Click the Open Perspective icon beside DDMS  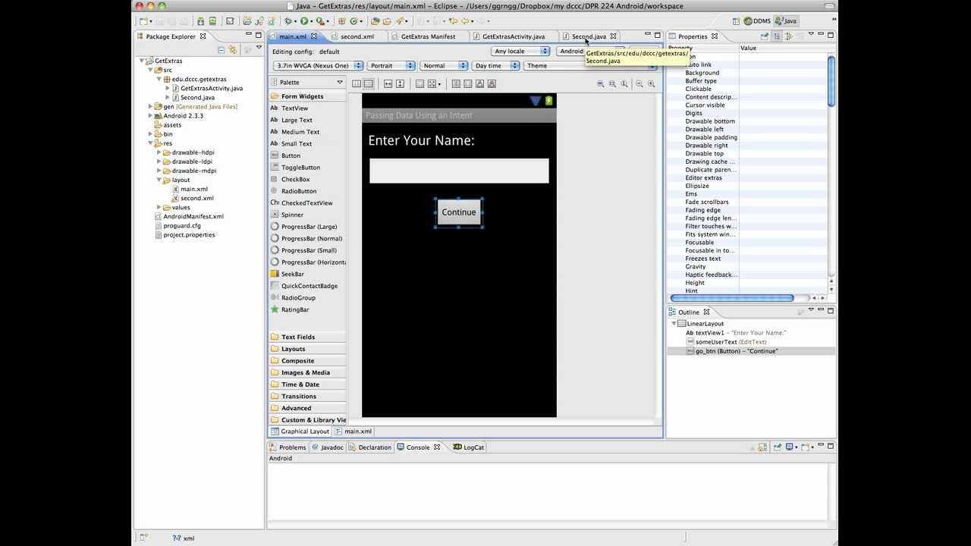(736, 21)
